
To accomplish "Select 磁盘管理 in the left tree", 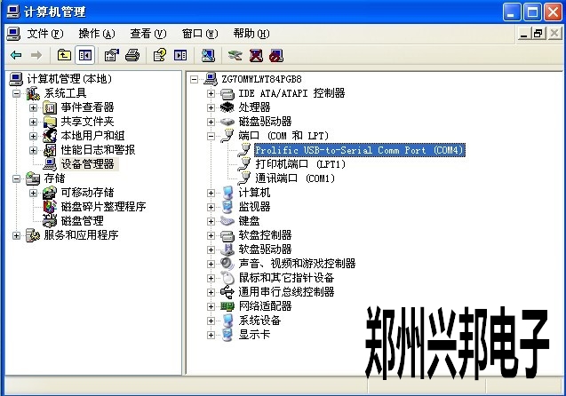I will (x=82, y=221).
